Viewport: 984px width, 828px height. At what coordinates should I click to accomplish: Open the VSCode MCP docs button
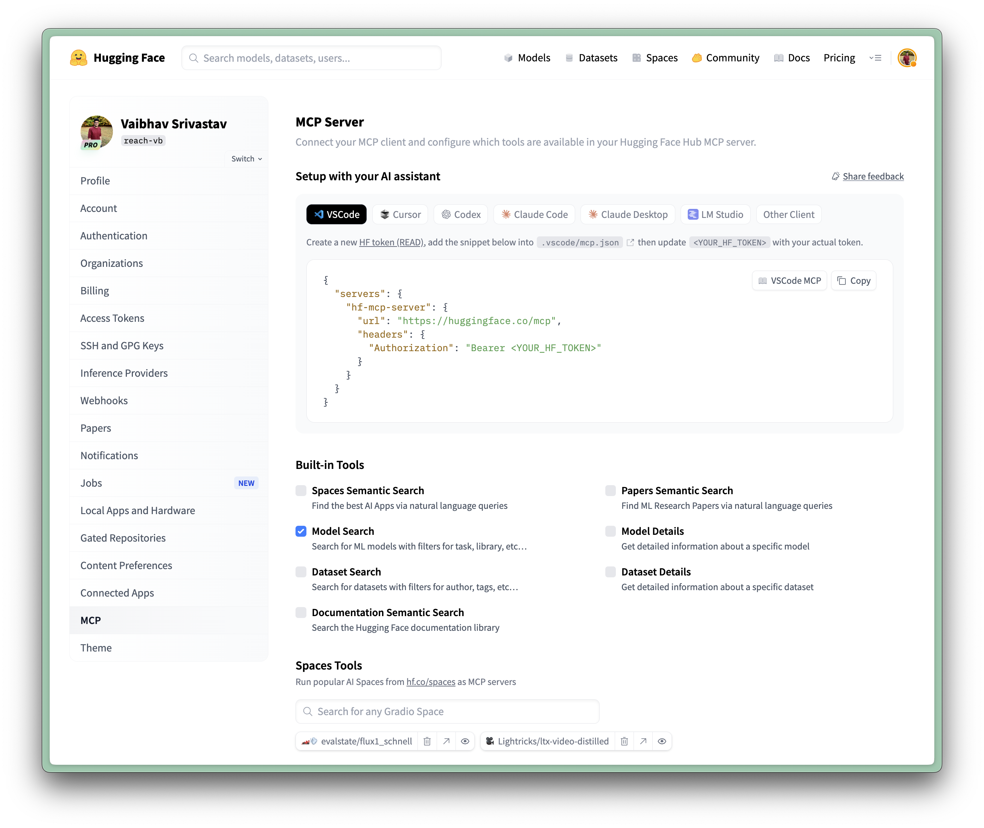pyautogui.click(x=789, y=281)
